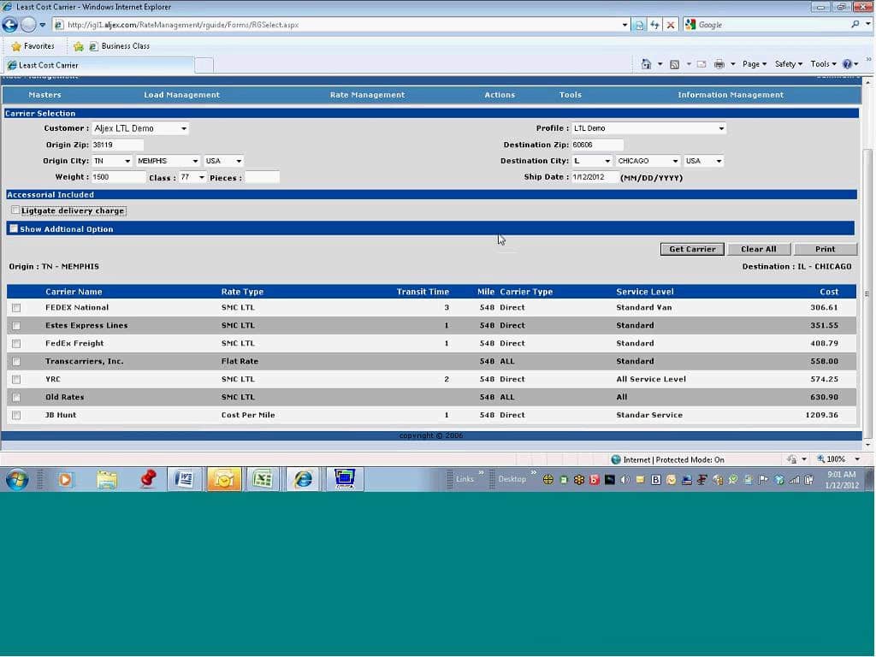Click the browser Forward arrow button
Image resolution: width=876 pixels, height=657 pixels.
(28, 25)
